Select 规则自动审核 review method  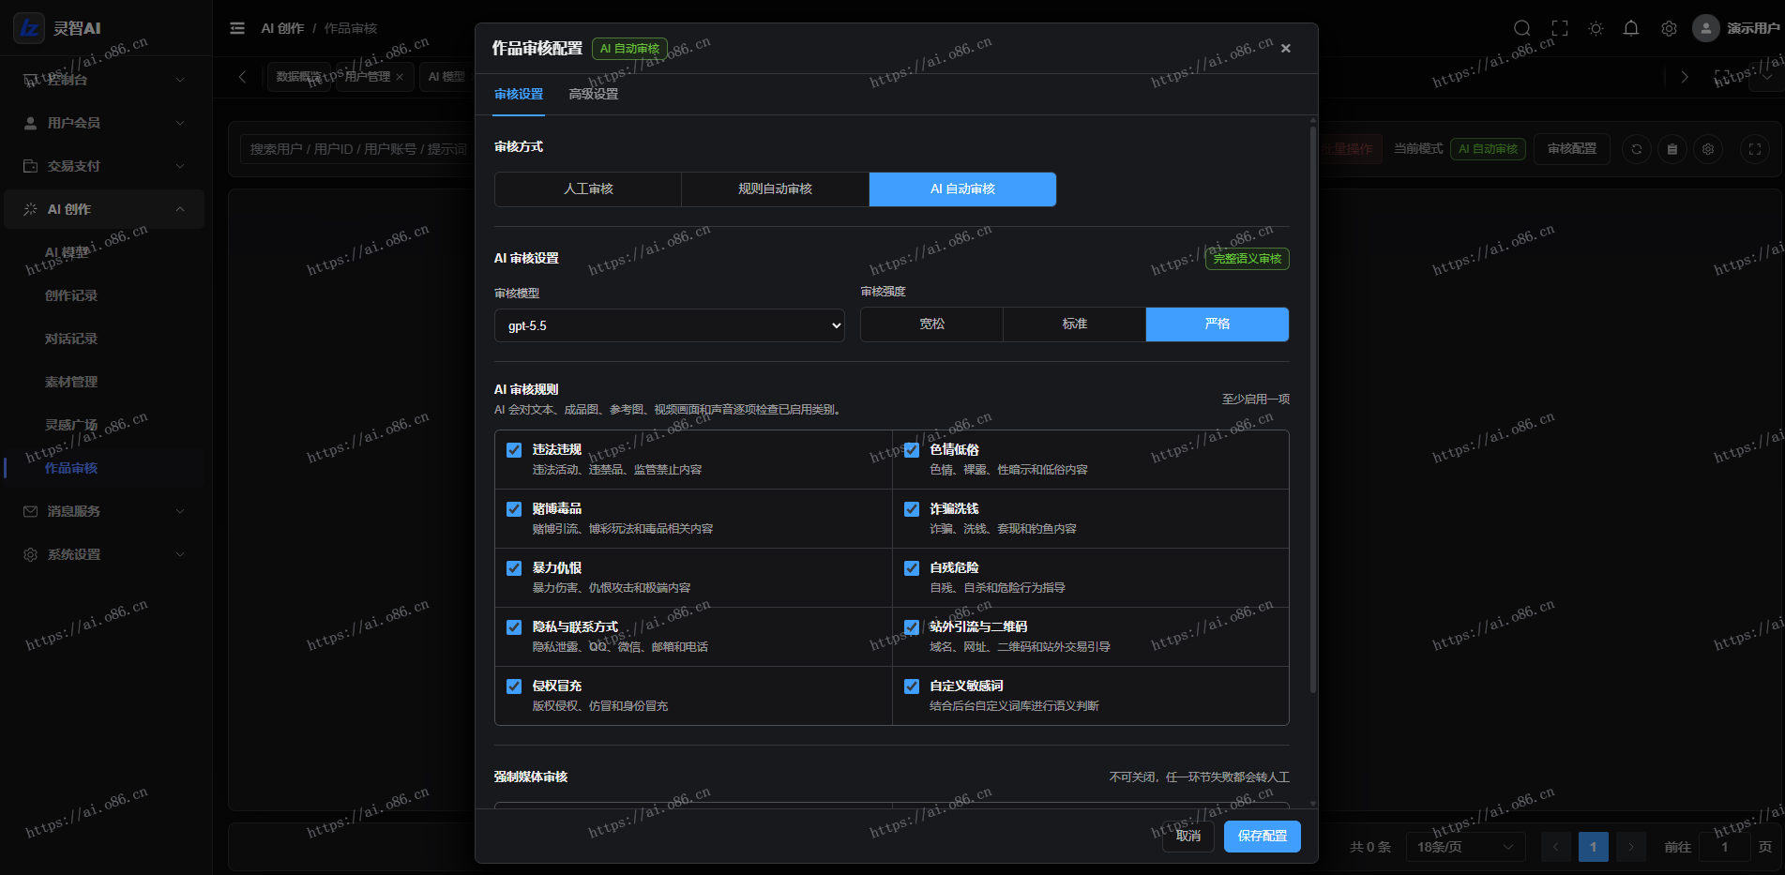tap(776, 189)
